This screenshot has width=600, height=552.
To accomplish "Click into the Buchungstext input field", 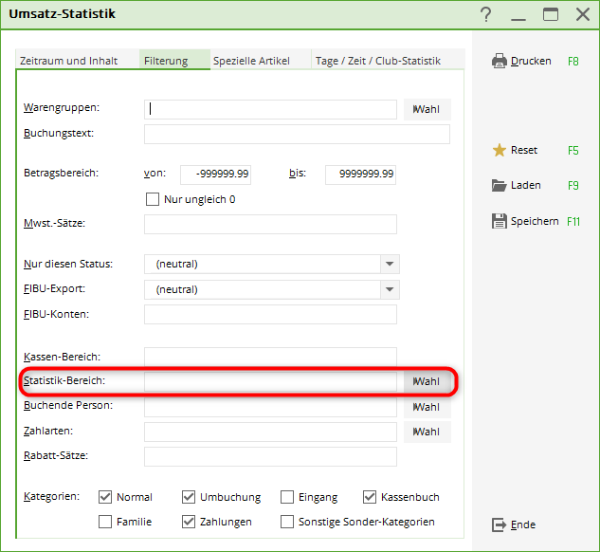I will coord(296,134).
